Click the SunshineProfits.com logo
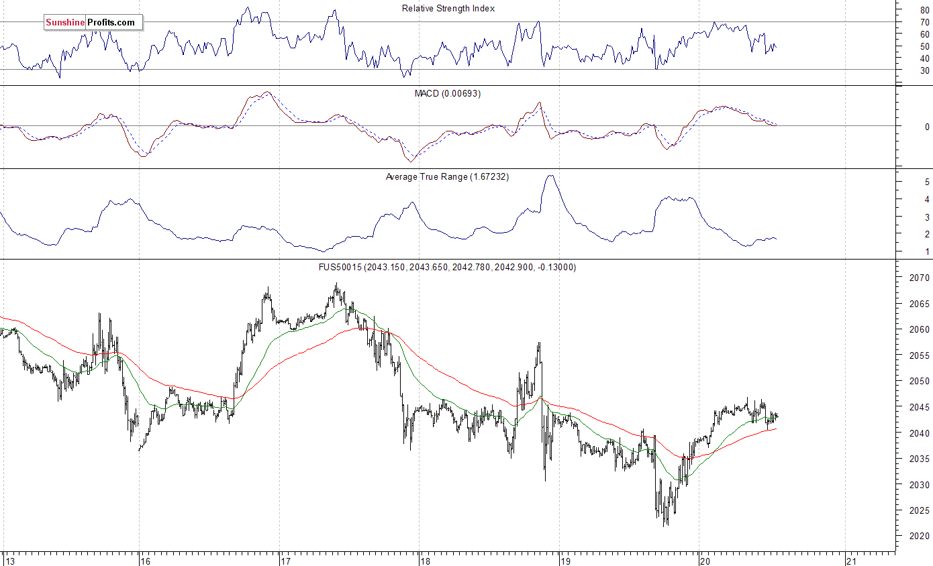This screenshot has height=566, width=933. (x=94, y=23)
